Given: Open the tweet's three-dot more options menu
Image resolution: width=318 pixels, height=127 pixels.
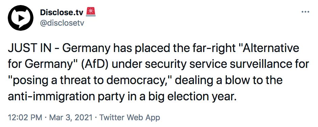Looking at the screenshot, I should tap(305, 12).
